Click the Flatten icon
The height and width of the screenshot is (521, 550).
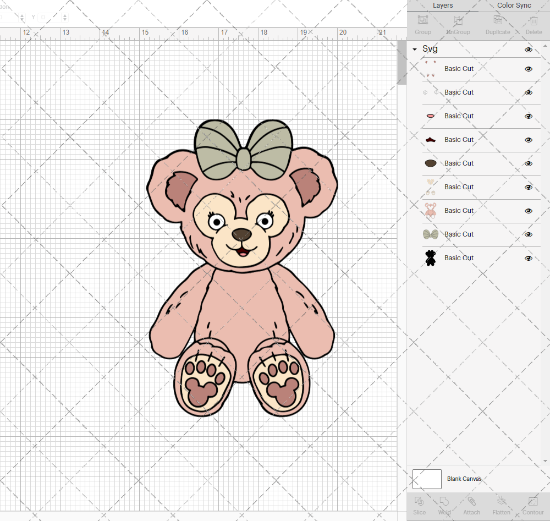(x=501, y=501)
